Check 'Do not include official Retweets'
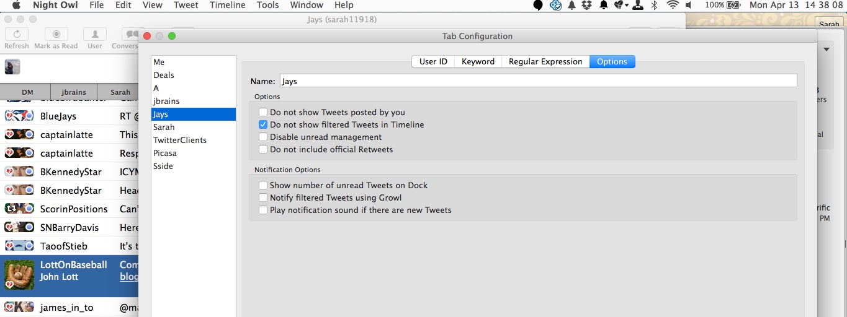This screenshot has width=847, height=317. (x=263, y=149)
